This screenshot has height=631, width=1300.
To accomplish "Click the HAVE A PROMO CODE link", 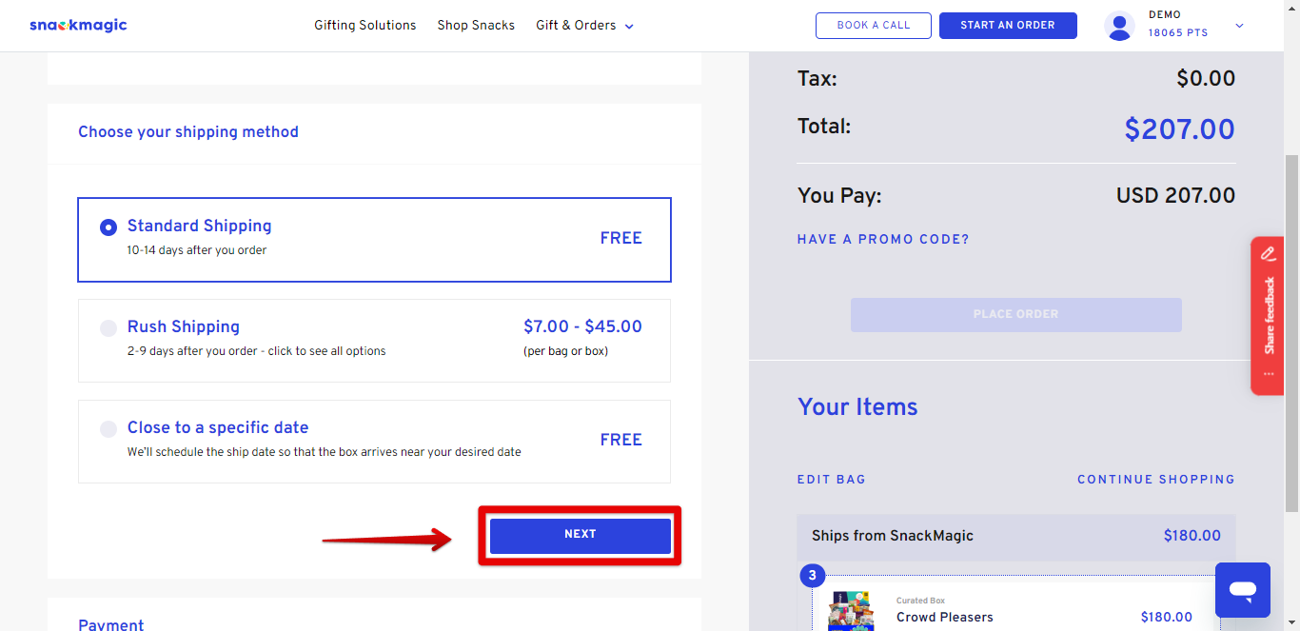I will point(883,240).
